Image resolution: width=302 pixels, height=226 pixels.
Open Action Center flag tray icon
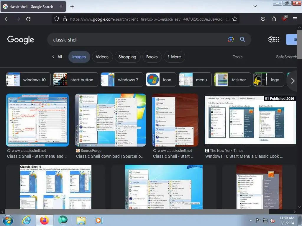(x=258, y=220)
